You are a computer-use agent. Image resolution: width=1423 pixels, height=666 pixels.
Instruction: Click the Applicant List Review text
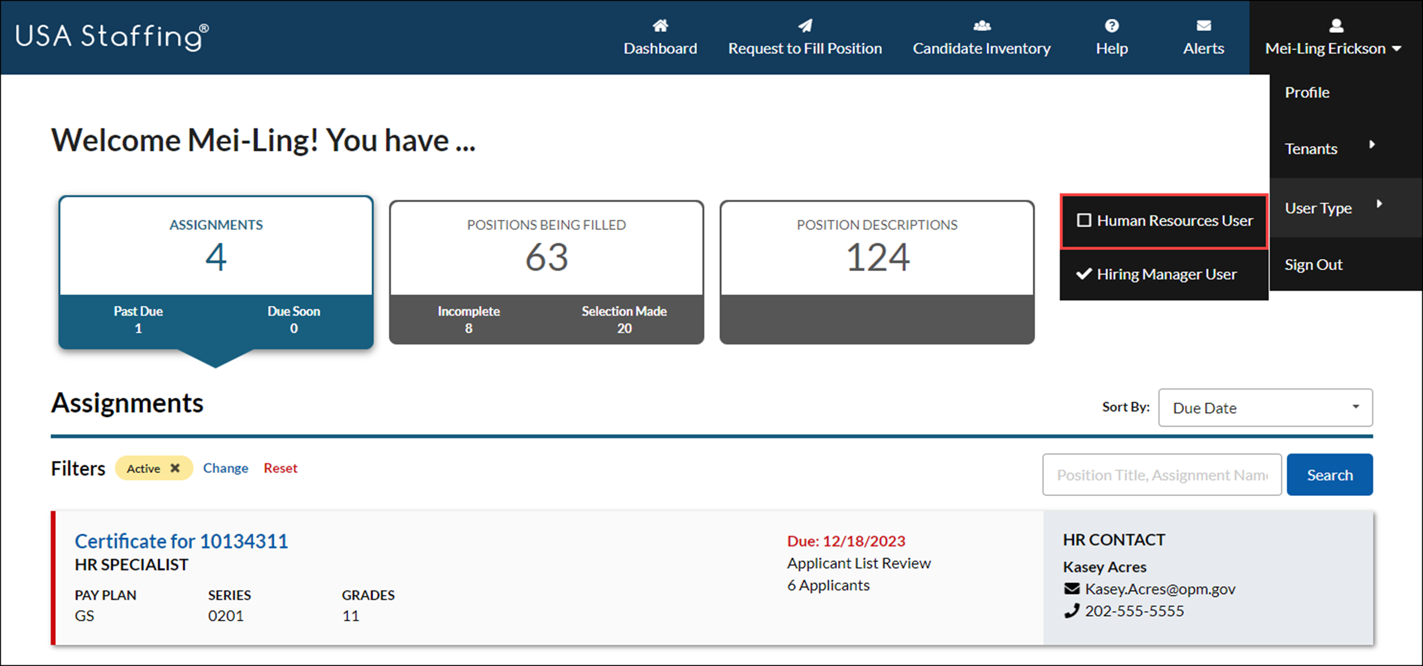(x=859, y=563)
